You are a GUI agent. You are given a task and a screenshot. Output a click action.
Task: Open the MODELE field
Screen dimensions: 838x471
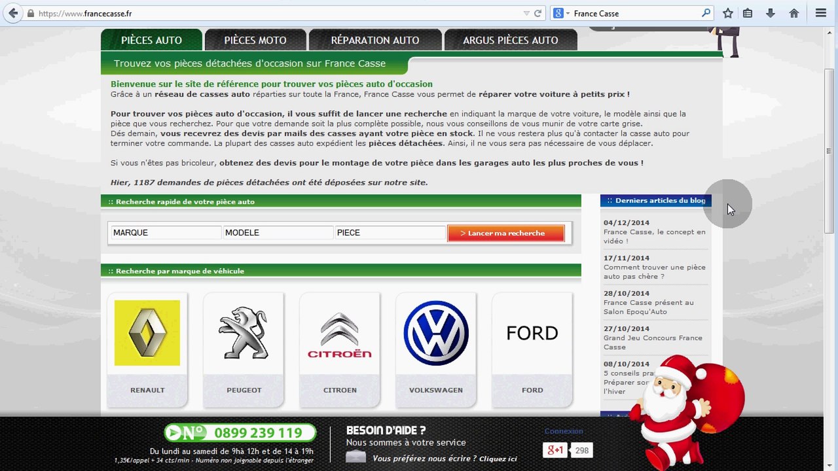pos(278,232)
